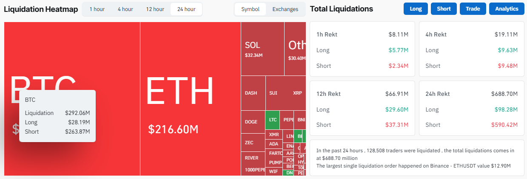Image resolution: width=527 pixels, height=179 pixels.
Task: Select the SUI heatmap tile
Action: tap(274, 93)
